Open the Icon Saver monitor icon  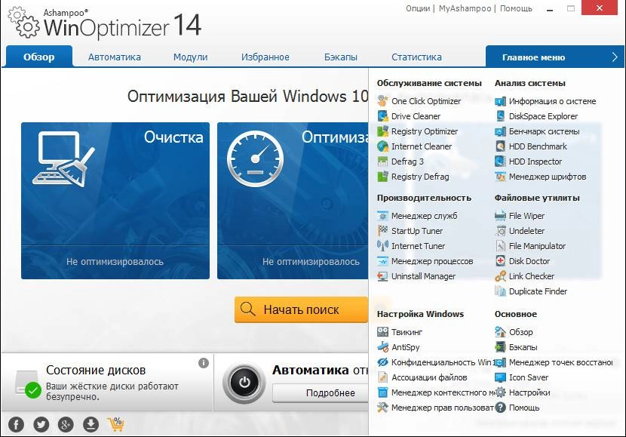(500, 377)
